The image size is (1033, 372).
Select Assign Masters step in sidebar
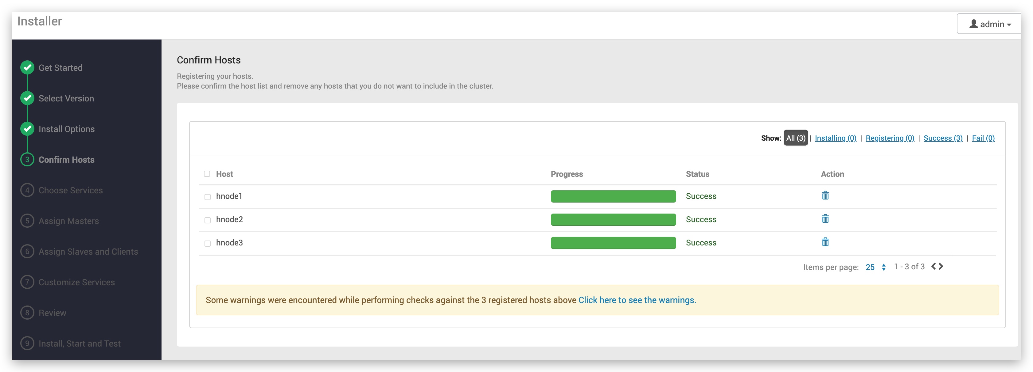click(x=68, y=221)
